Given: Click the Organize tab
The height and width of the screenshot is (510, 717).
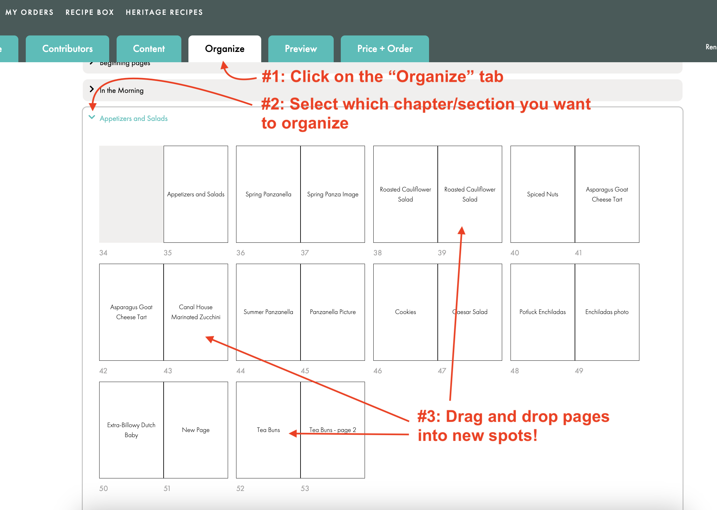Looking at the screenshot, I should 225,49.
